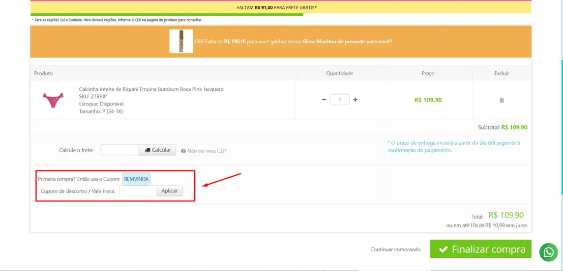Click the green free shipping progress bar
This screenshot has height=271, width=563.
point(167,15)
